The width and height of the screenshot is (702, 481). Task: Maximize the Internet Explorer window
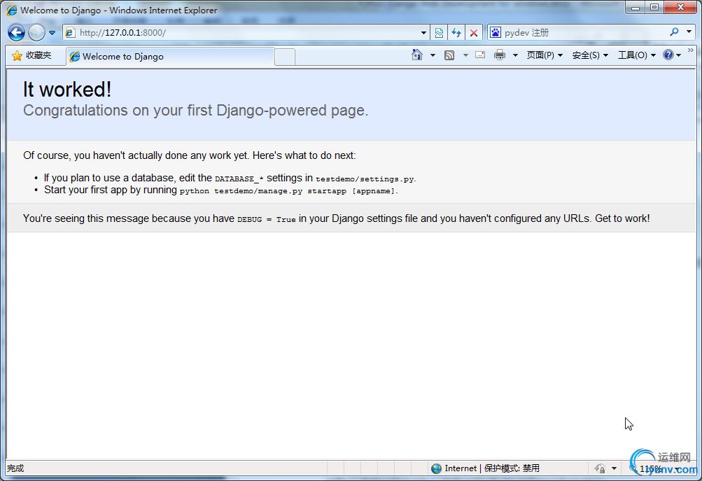(654, 8)
